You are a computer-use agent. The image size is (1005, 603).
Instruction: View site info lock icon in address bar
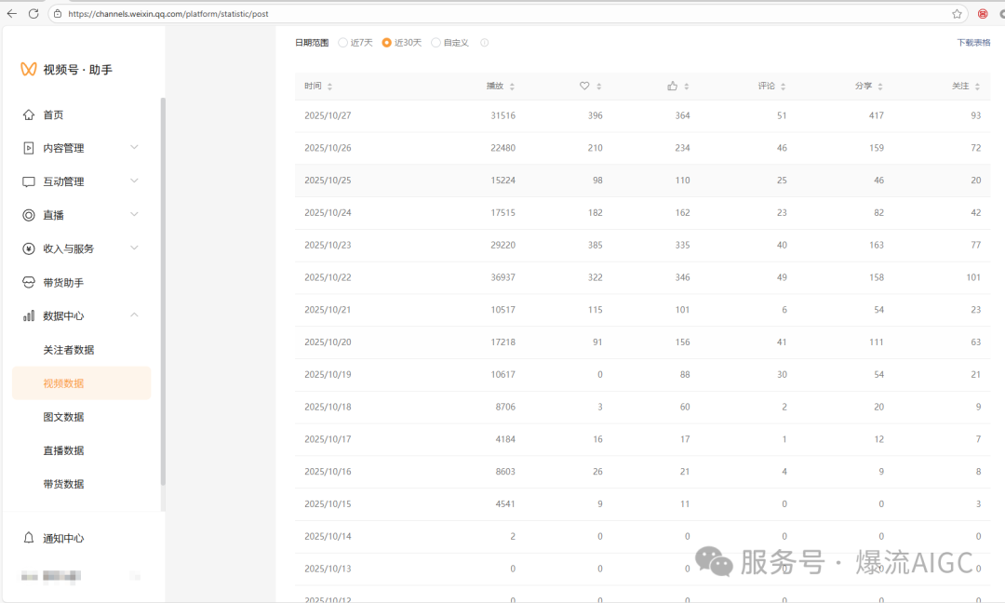(x=58, y=13)
